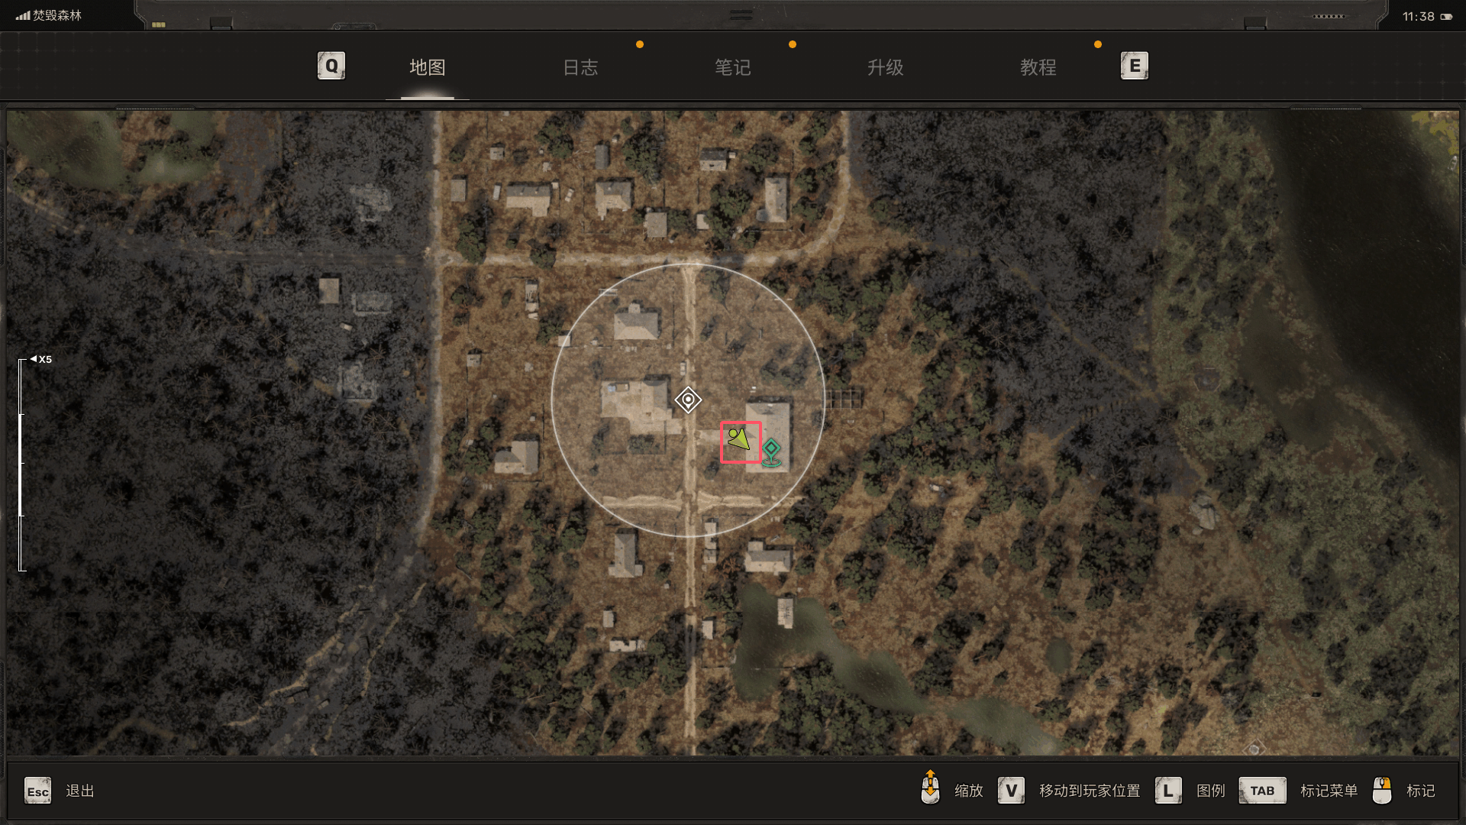
Task: Click the 缩放 backpack/zoom icon
Action: (x=928, y=790)
